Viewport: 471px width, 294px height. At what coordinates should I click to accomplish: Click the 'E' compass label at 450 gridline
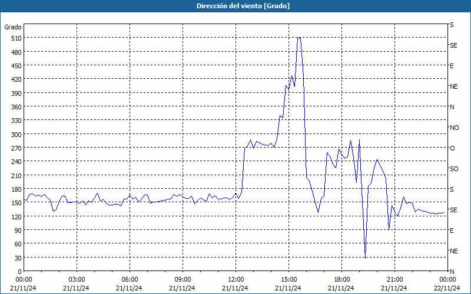452,66
